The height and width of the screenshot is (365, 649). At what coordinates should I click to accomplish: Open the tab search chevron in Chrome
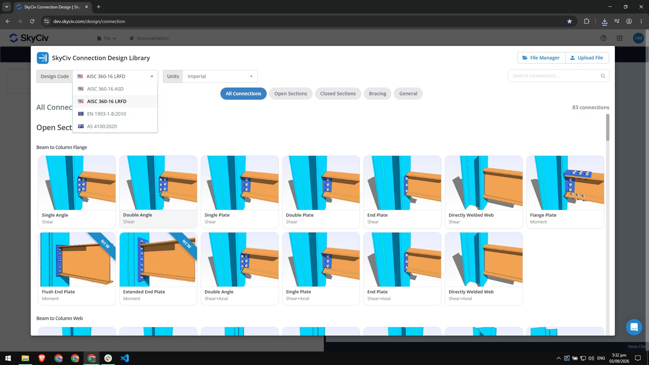pyautogui.click(x=6, y=7)
